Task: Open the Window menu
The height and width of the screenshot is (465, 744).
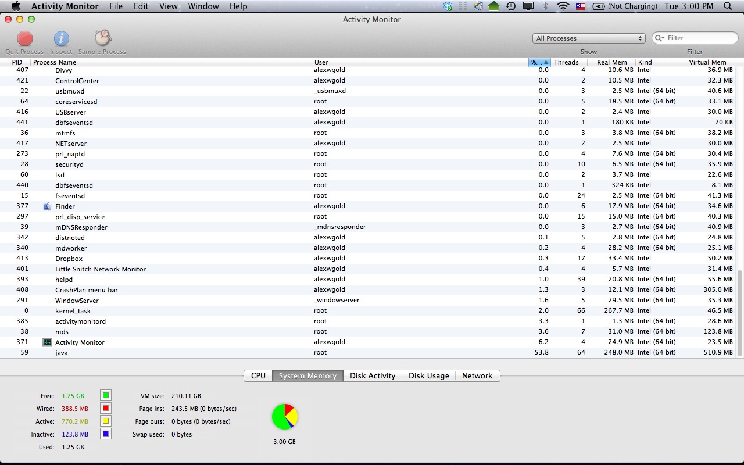Action: 203,6
